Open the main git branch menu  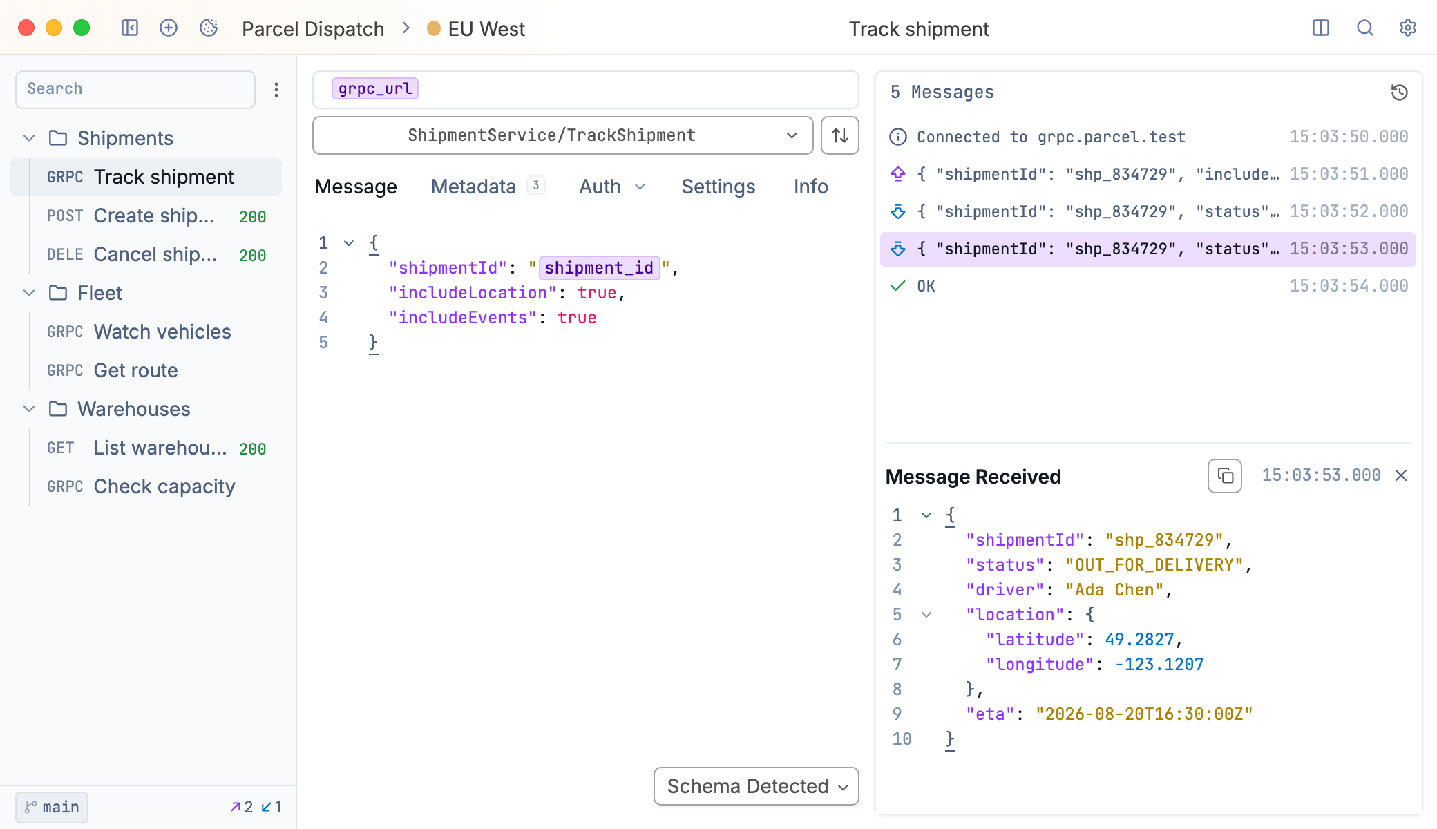click(52, 807)
